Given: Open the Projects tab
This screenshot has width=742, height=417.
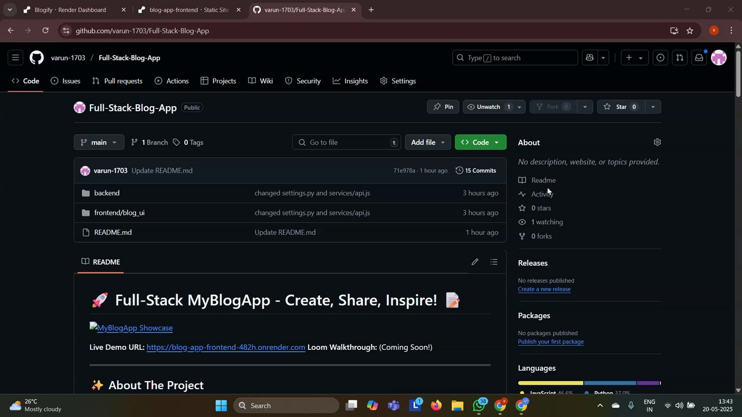Looking at the screenshot, I should pyautogui.click(x=218, y=81).
